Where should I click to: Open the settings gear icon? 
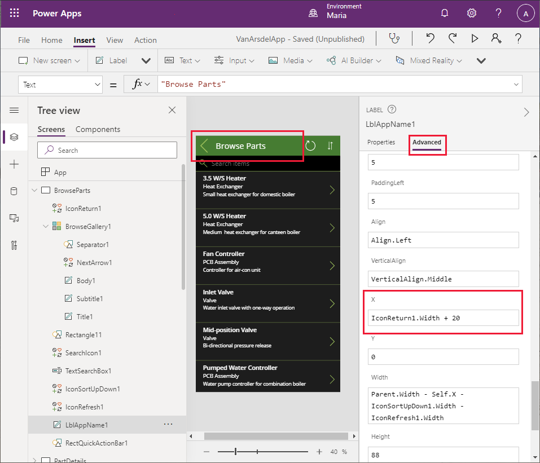click(x=472, y=14)
